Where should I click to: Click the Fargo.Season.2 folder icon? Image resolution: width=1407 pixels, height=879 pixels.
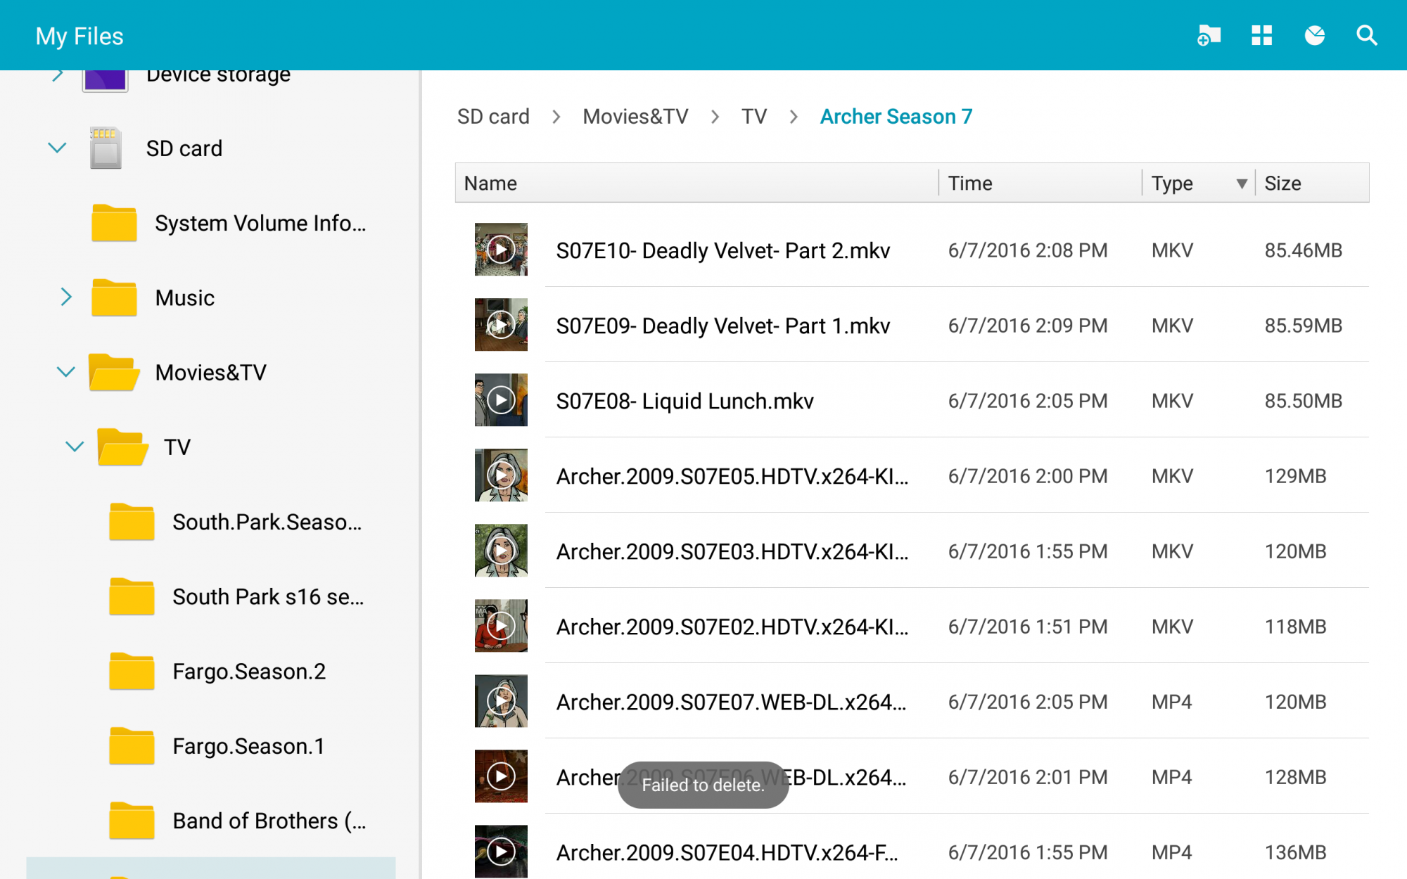132,671
